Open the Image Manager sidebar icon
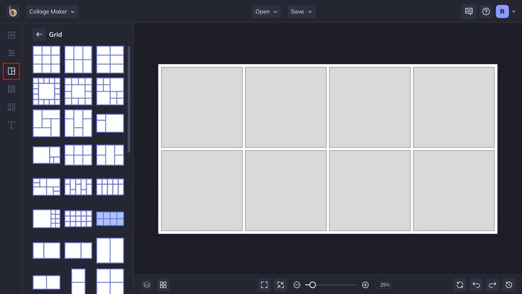 tap(11, 35)
